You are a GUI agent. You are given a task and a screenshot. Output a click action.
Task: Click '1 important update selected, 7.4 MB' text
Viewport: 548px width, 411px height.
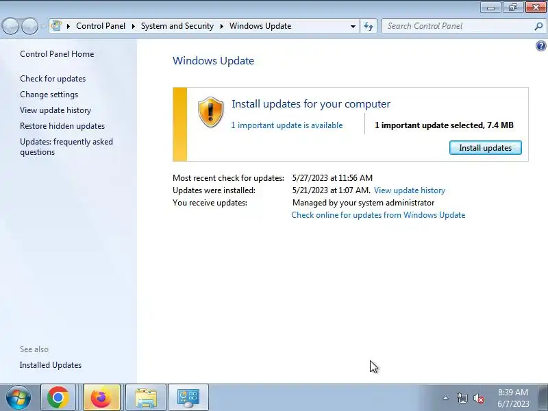click(x=444, y=125)
